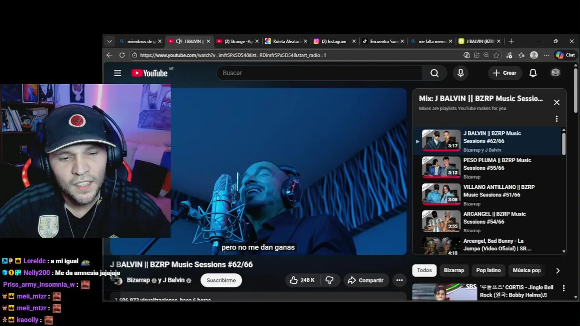580x326 pixels.
Task: Open the YouTube account avatar menu
Action: (x=555, y=73)
